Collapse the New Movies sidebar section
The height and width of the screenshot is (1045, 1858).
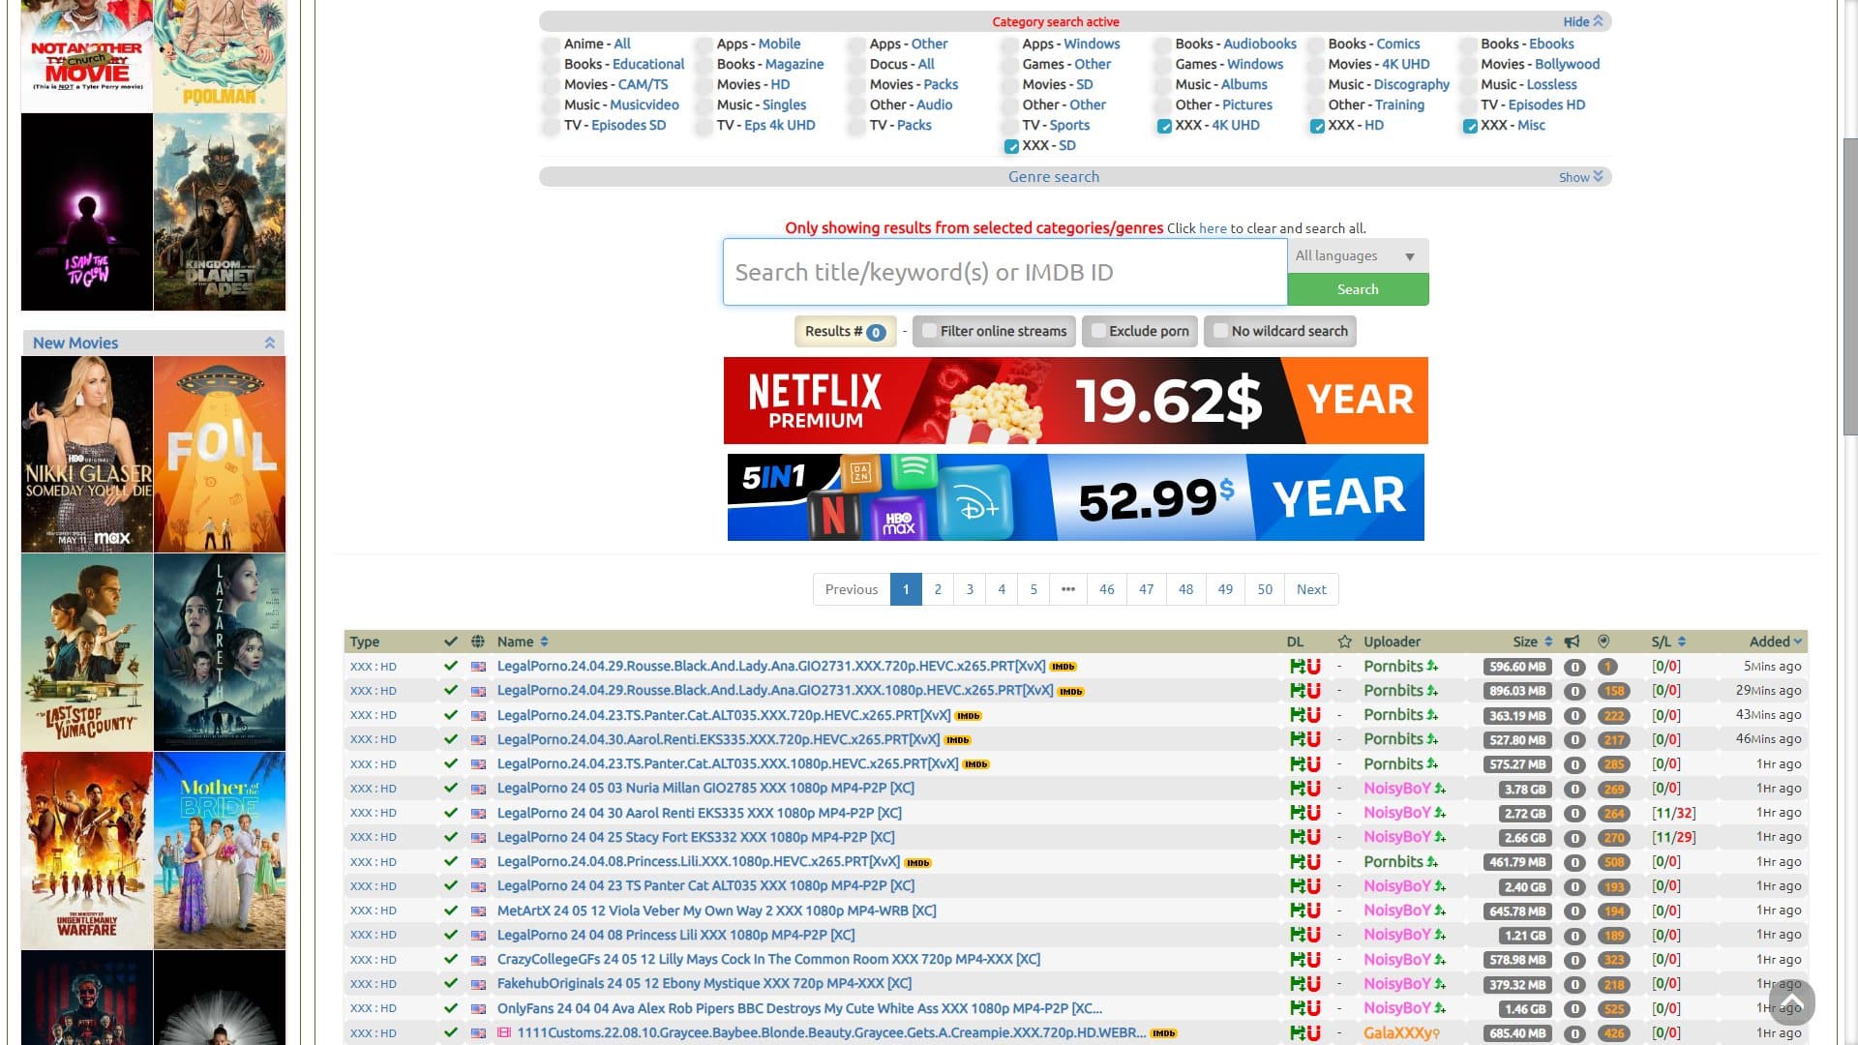(271, 342)
